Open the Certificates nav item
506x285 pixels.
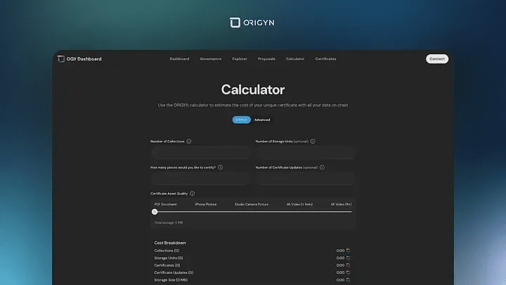pyautogui.click(x=325, y=59)
